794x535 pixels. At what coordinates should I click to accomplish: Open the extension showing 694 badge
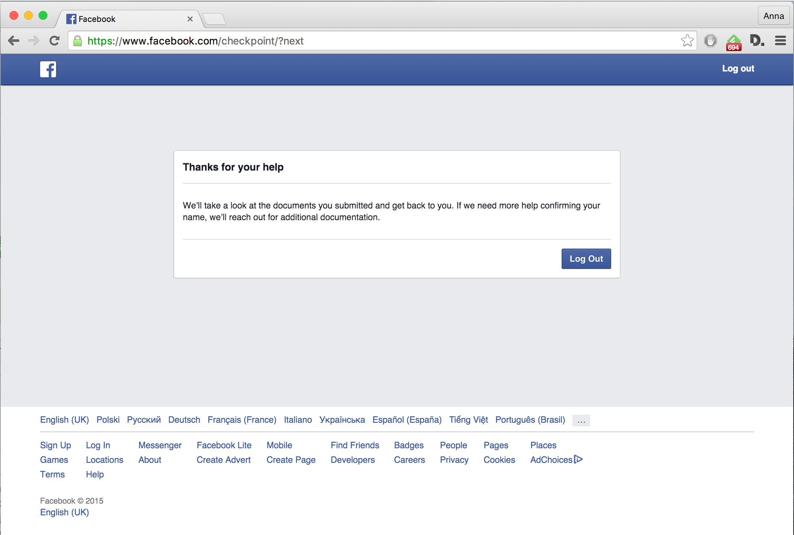[733, 42]
